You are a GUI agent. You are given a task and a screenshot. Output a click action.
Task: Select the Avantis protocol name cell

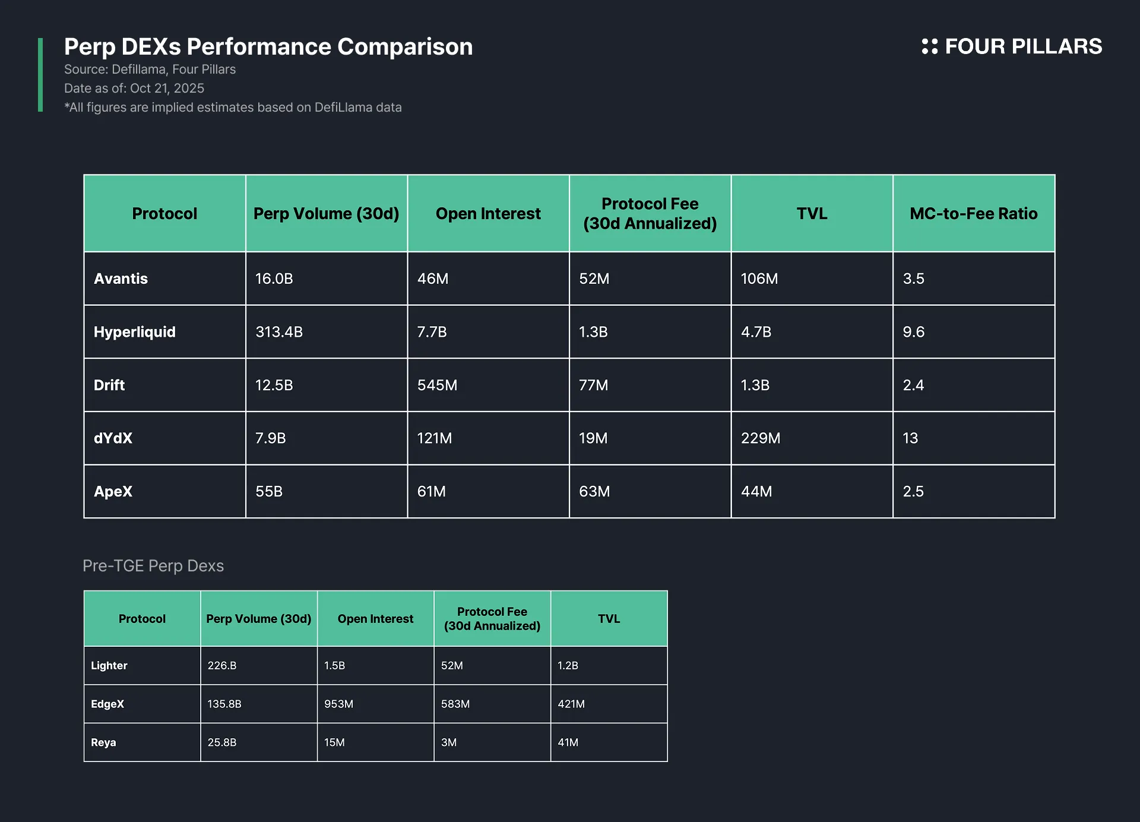[121, 279]
